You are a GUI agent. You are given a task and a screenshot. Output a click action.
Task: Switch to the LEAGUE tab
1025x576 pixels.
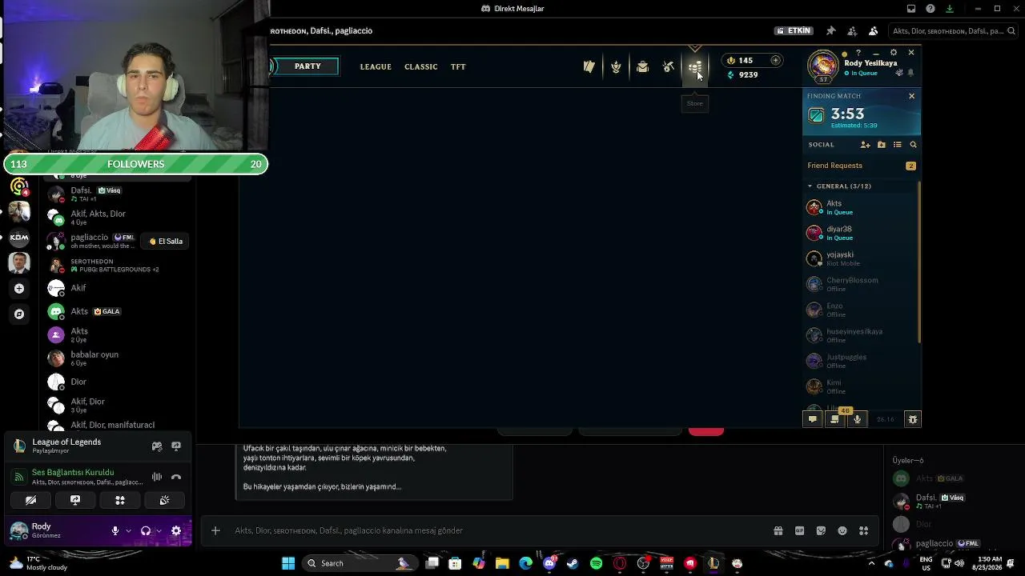tap(376, 67)
